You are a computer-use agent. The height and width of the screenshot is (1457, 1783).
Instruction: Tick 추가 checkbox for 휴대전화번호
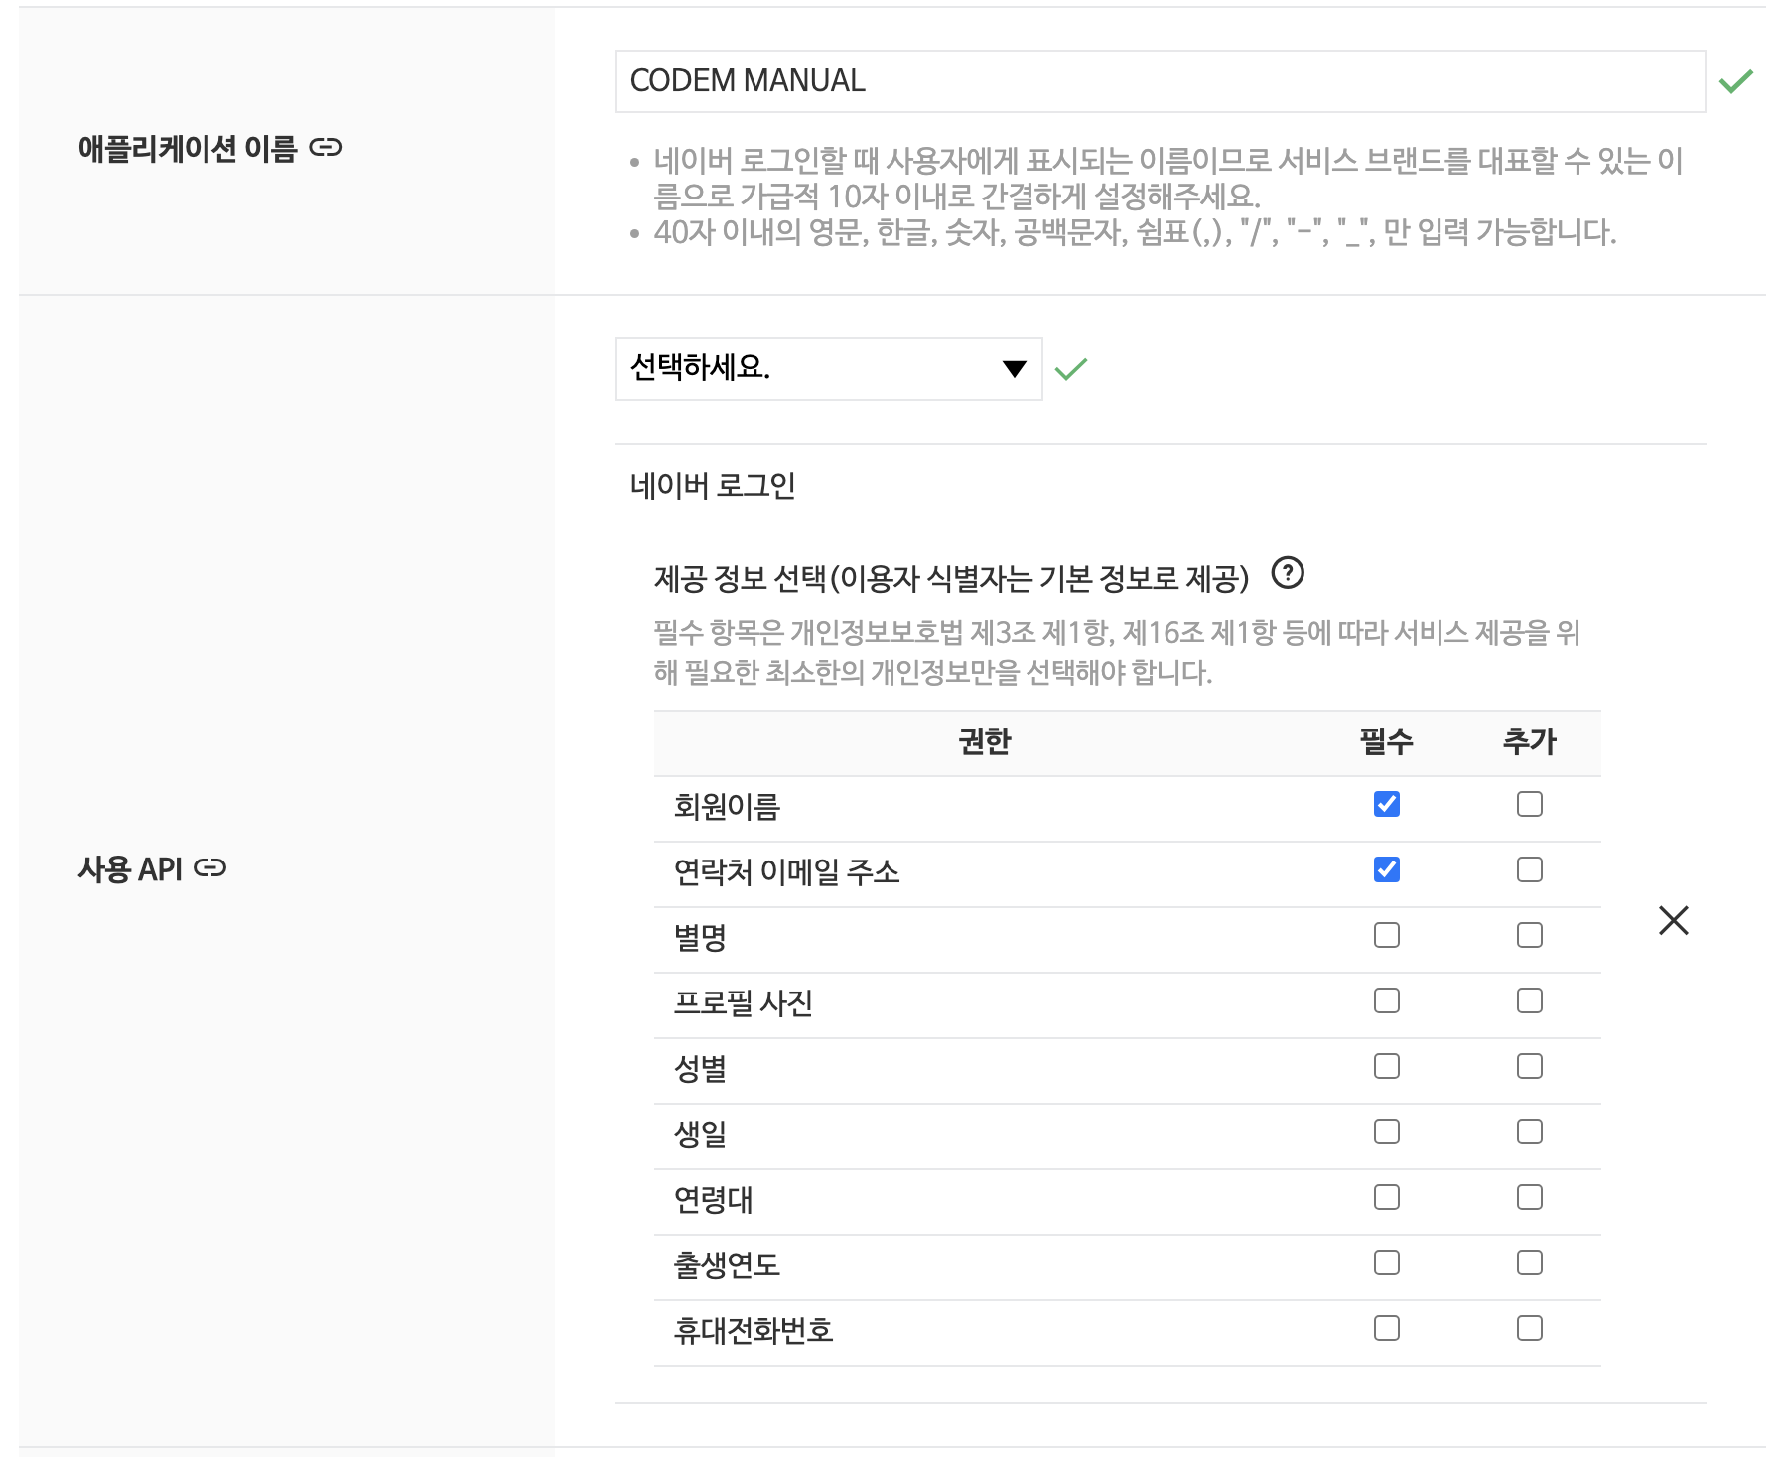pos(1530,1328)
